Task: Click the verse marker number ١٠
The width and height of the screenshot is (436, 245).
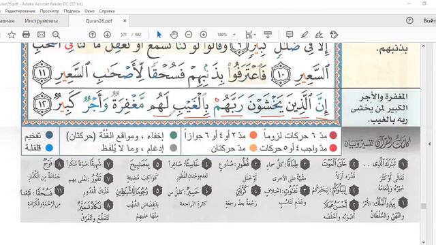Action: [281, 74]
